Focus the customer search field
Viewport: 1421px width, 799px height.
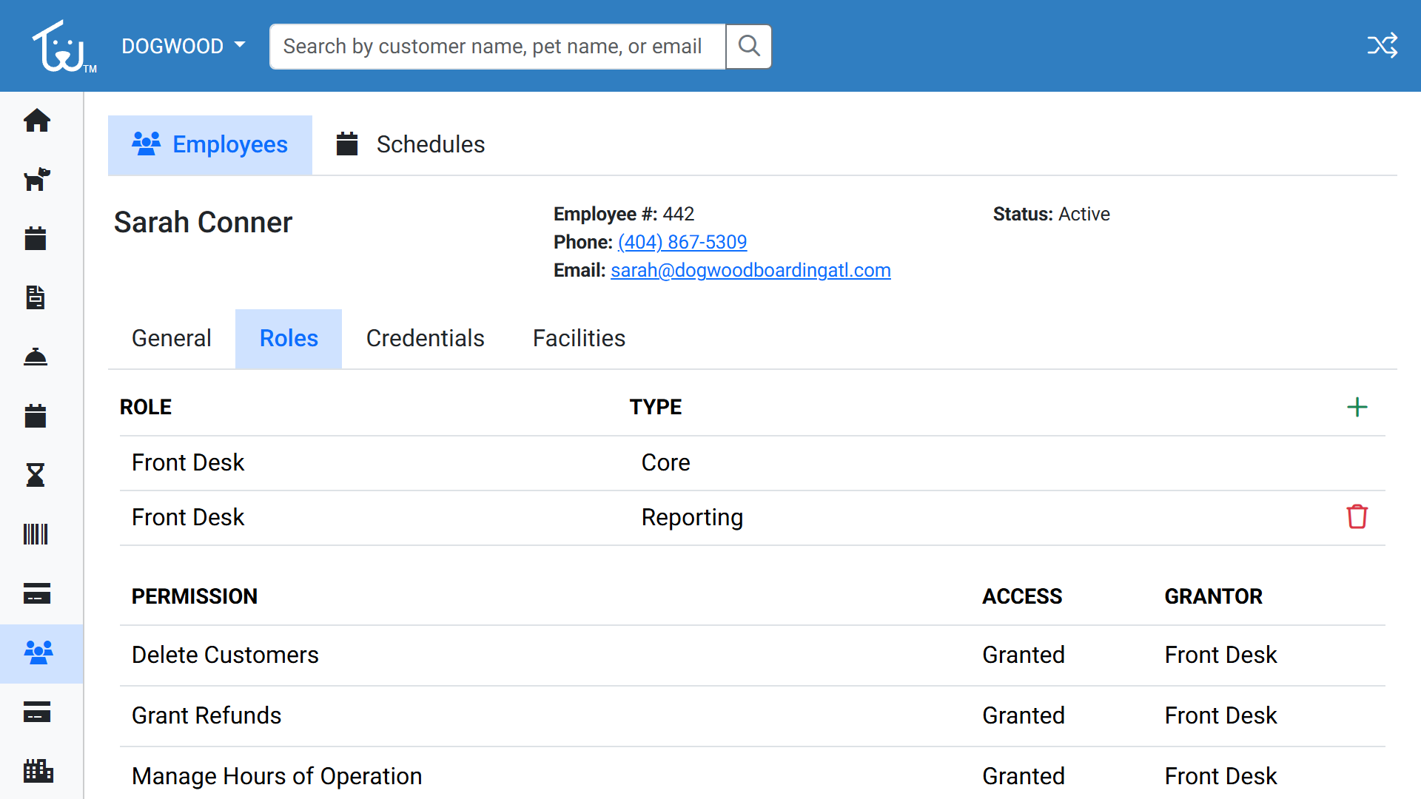[497, 47]
